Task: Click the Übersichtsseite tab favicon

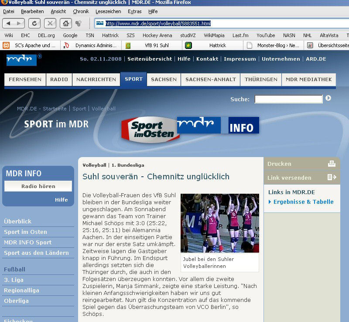Action: coord(310,45)
